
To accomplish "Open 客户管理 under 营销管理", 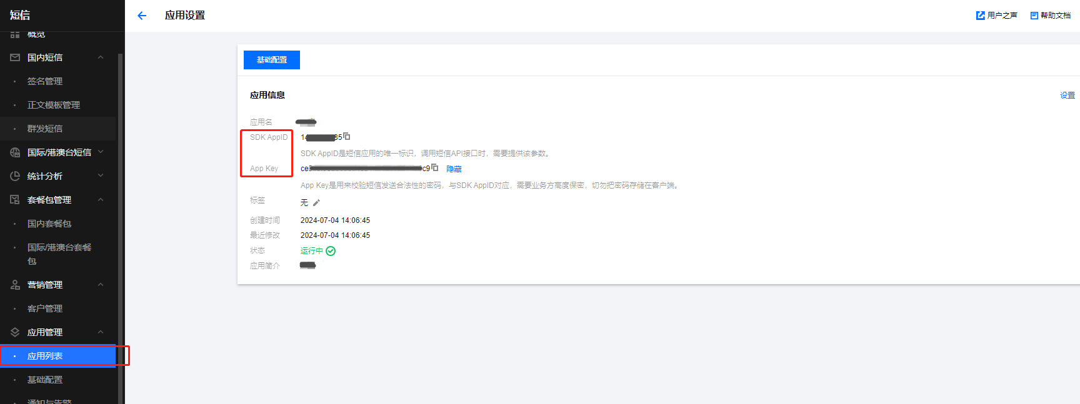I will click(x=45, y=308).
